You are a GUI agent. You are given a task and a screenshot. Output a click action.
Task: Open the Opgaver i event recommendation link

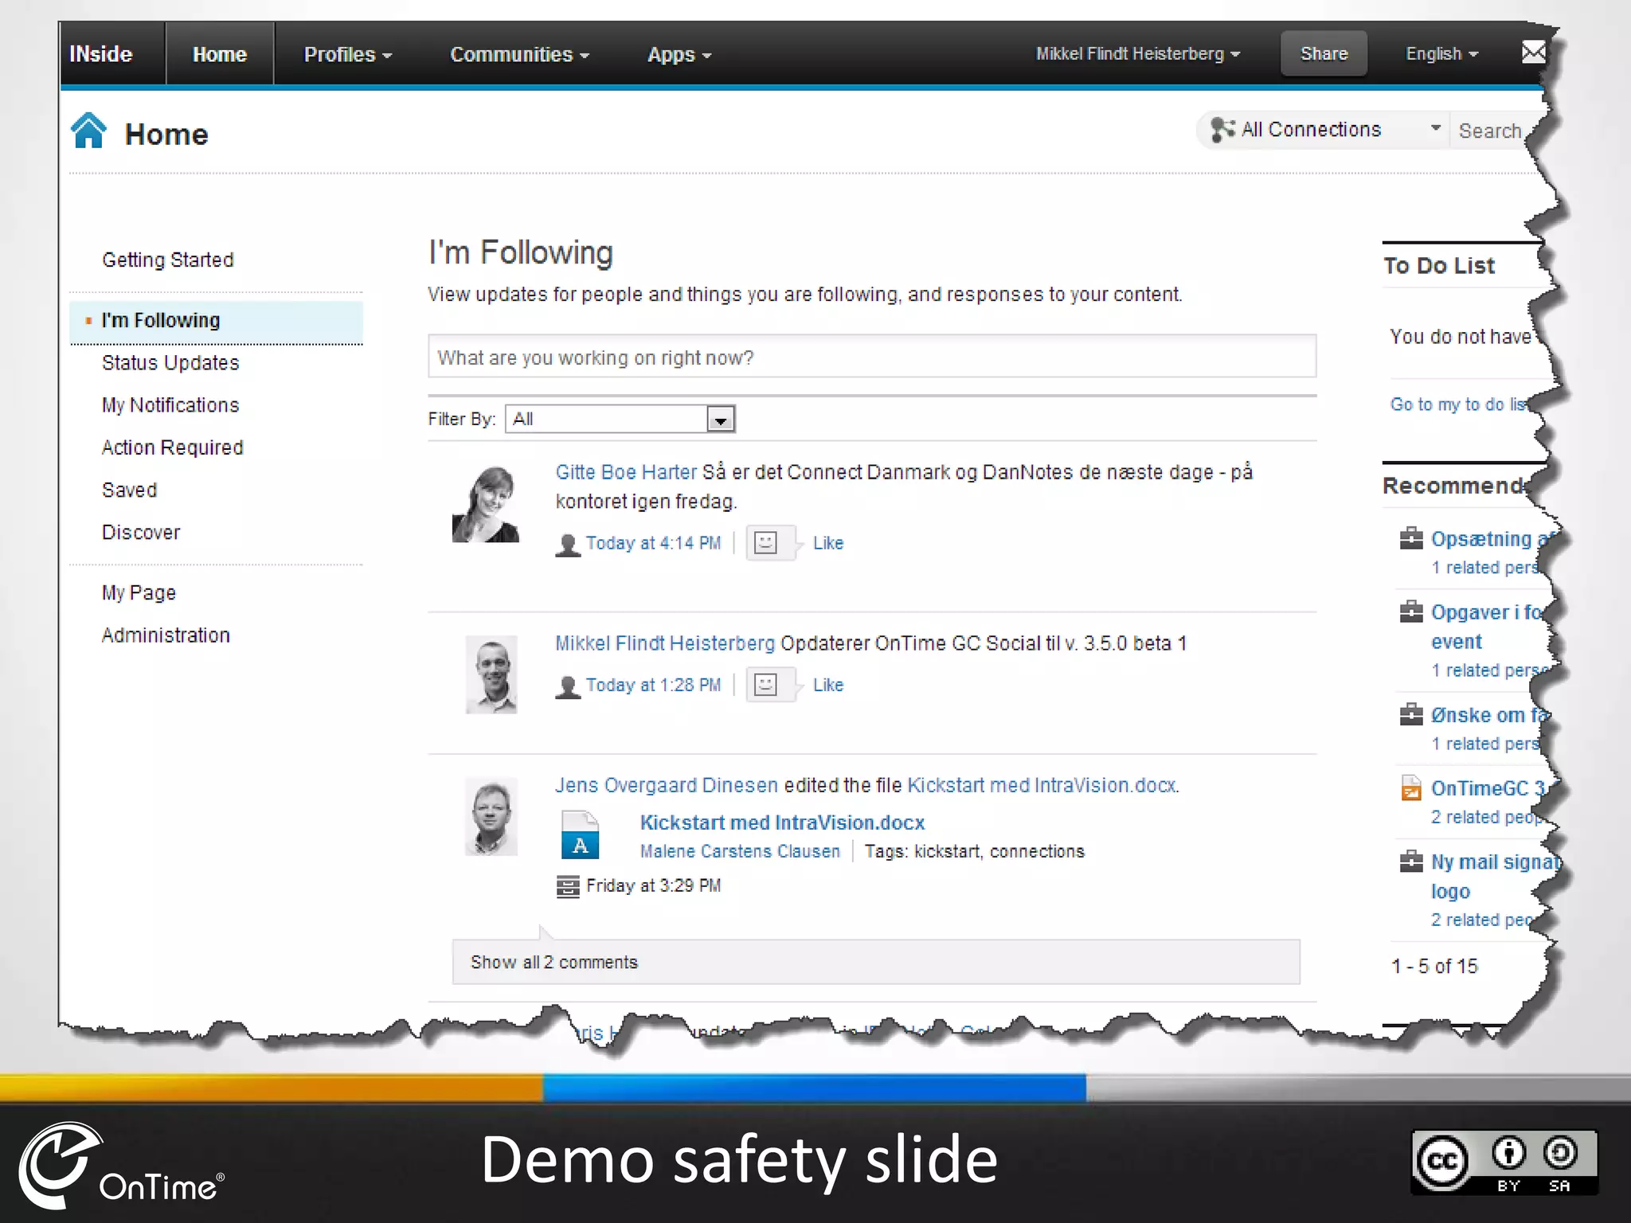click(x=1486, y=627)
